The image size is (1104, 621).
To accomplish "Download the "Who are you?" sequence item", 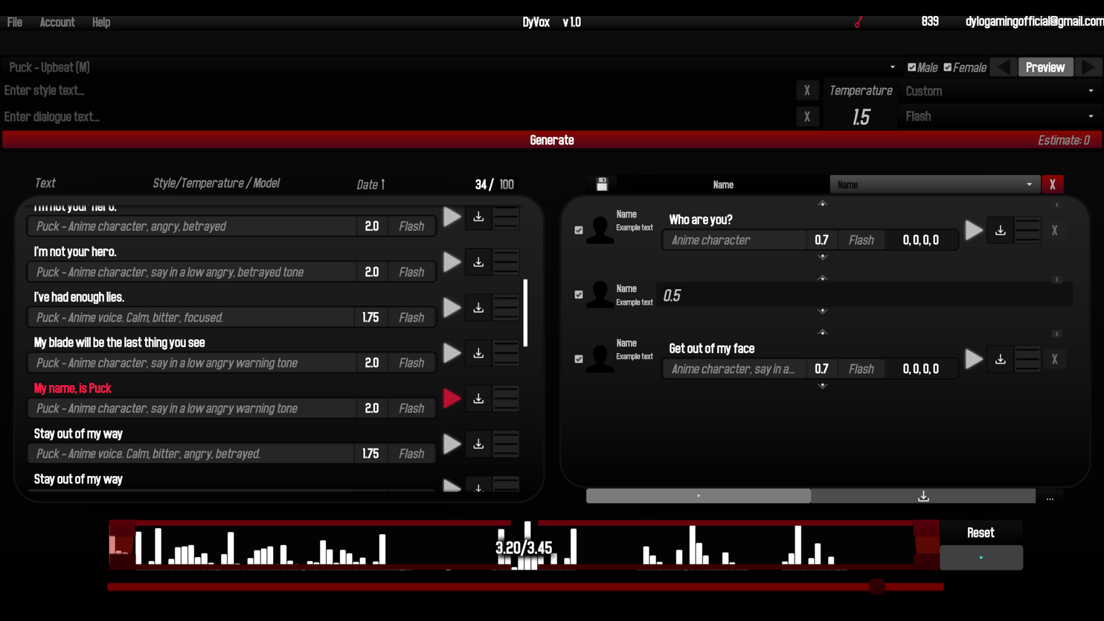I will [1000, 230].
